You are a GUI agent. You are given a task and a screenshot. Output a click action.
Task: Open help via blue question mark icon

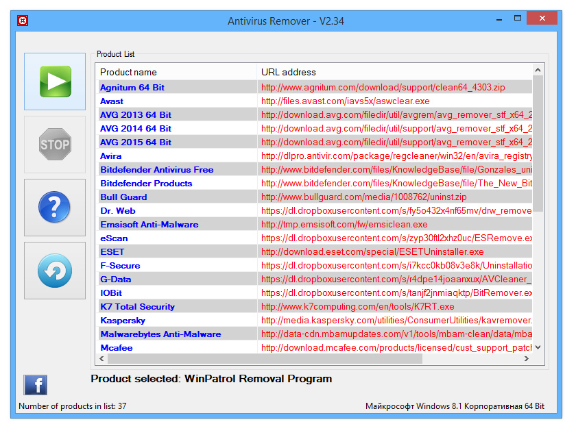tap(55, 208)
